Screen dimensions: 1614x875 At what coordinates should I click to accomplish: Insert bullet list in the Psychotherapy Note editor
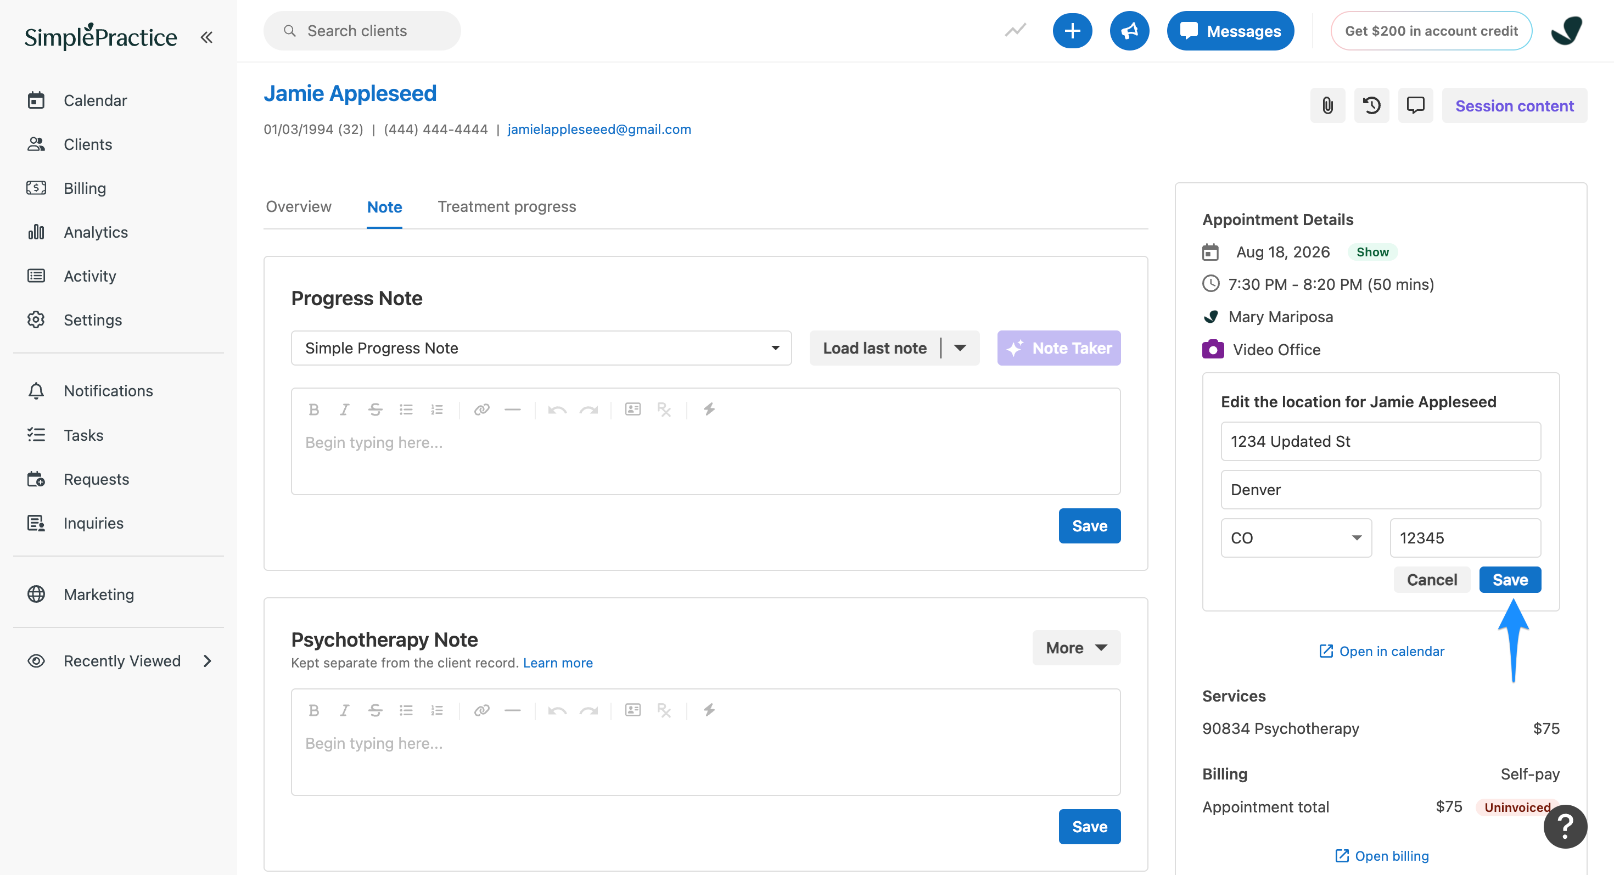(x=405, y=710)
